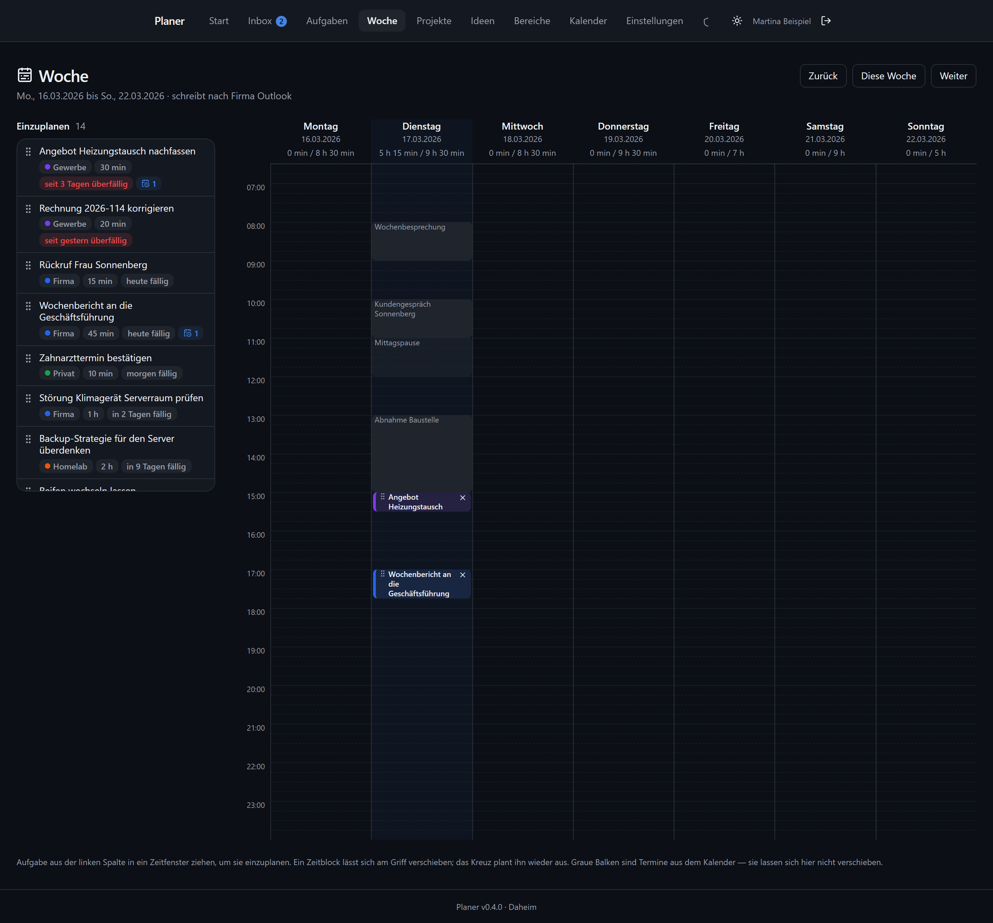The image size is (993, 923).
Task: Click the drag handle of Backup-Strategie task
Action: click(29, 439)
